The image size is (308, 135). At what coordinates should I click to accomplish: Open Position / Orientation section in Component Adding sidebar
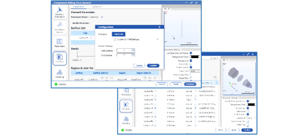pyautogui.click(x=59, y=12)
